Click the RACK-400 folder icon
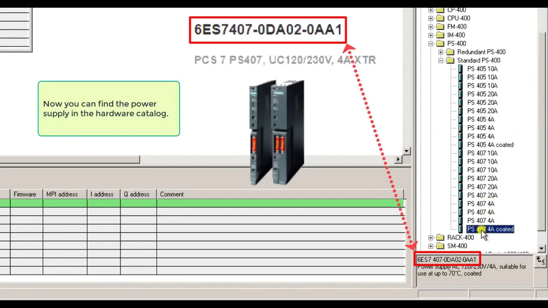Image resolution: width=548 pixels, height=308 pixels. click(440, 237)
